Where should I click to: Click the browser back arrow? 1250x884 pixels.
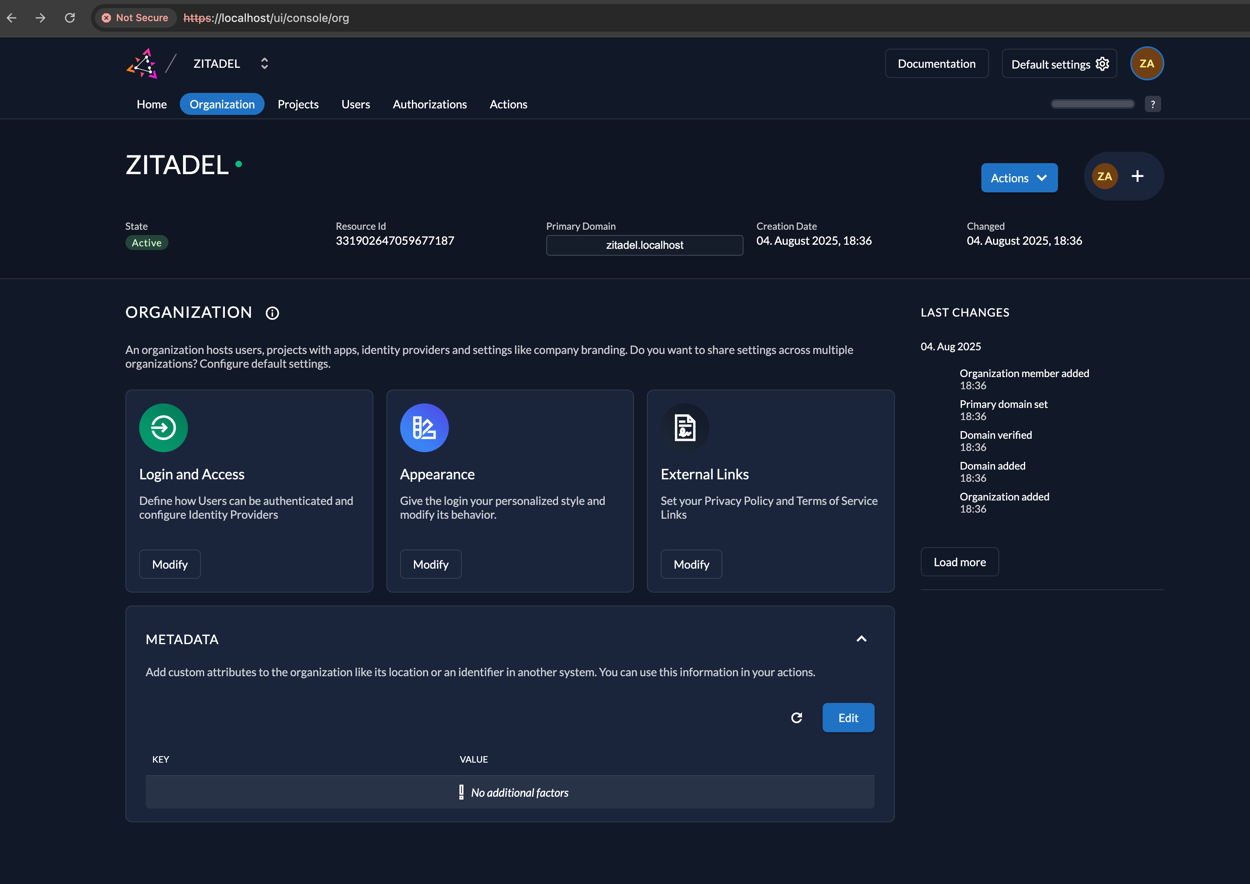click(12, 18)
